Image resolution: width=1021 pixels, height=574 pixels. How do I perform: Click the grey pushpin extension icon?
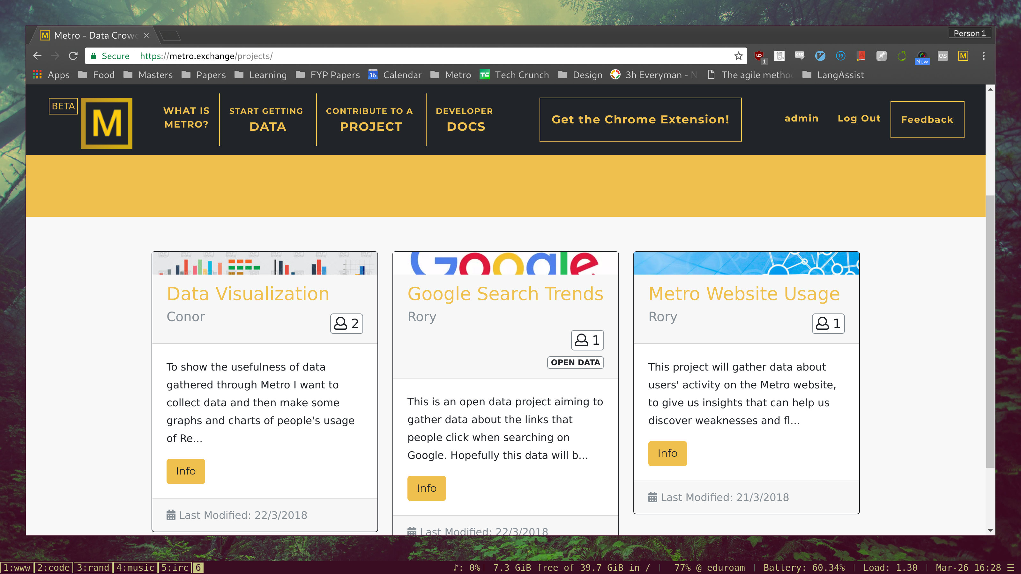[x=882, y=56]
